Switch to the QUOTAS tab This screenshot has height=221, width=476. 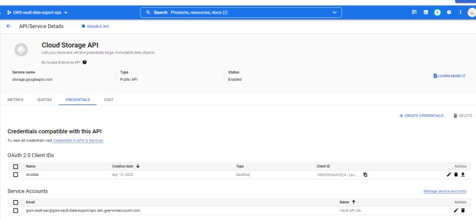tap(45, 100)
